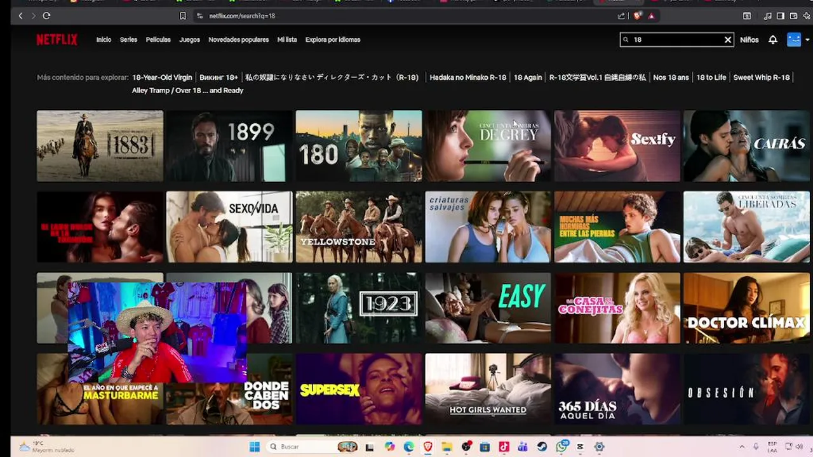
Task: Click the magnifier icon in Netflix search
Action: tap(626, 40)
